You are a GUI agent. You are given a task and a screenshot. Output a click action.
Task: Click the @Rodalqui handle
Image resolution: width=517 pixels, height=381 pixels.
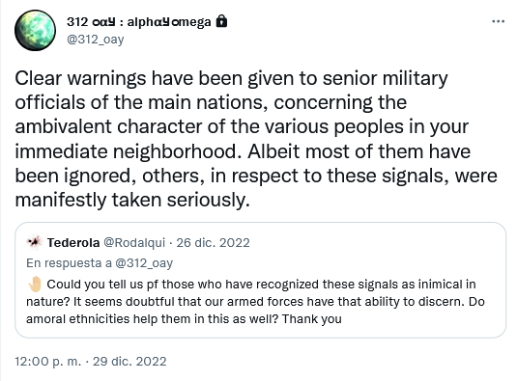[134, 242]
